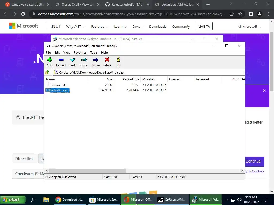Click the scroll left arrow in 7-Zip
The height and width of the screenshot is (205, 274).
click(47, 171)
